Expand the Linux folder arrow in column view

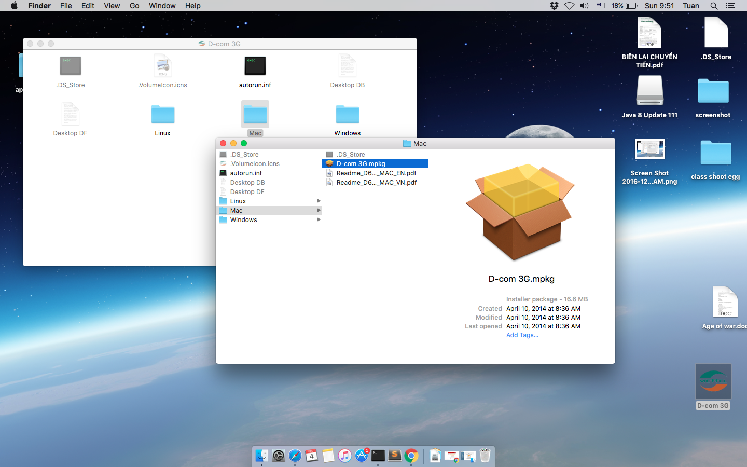319,201
